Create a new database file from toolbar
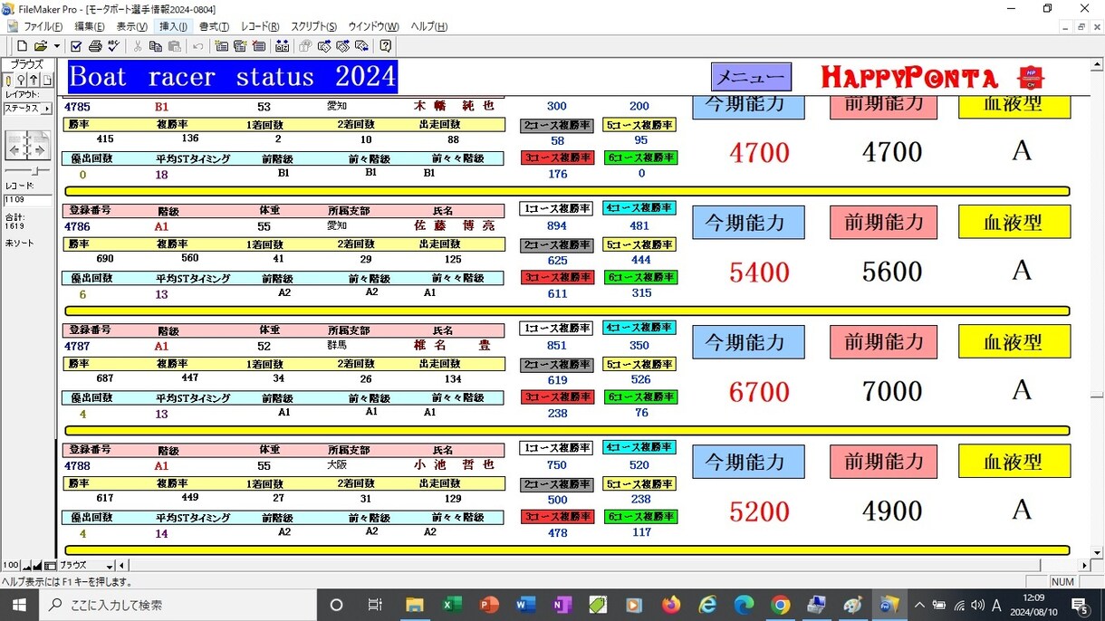The image size is (1105, 621). pyautogui.click(x=22, y=46)
